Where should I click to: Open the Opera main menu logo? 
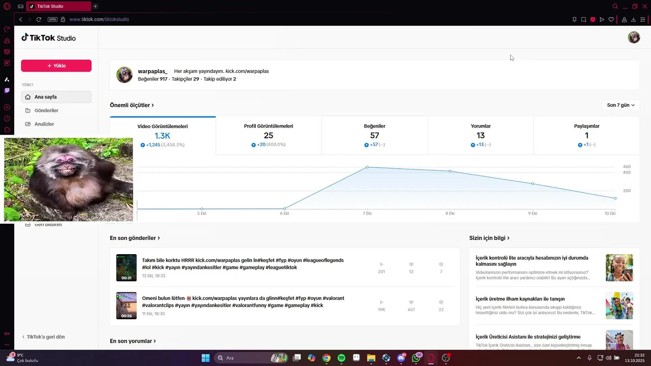7,6
